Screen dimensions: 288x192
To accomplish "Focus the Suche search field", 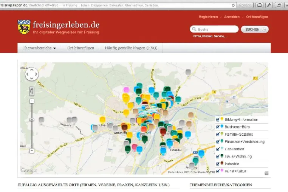I will click(x=214, y=29).
